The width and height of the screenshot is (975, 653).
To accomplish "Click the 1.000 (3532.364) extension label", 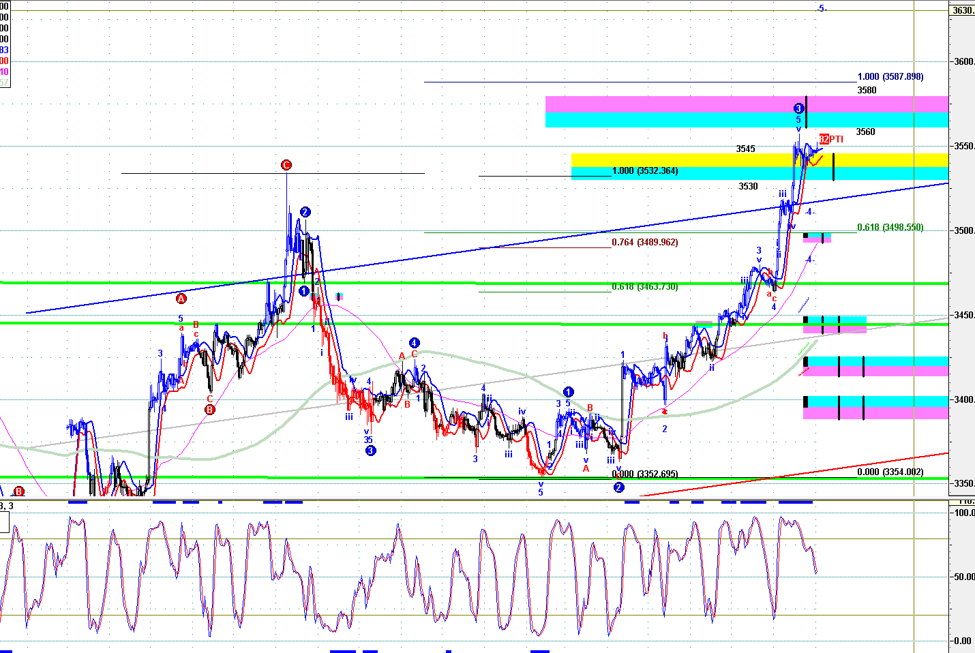I will coord(644,171).
